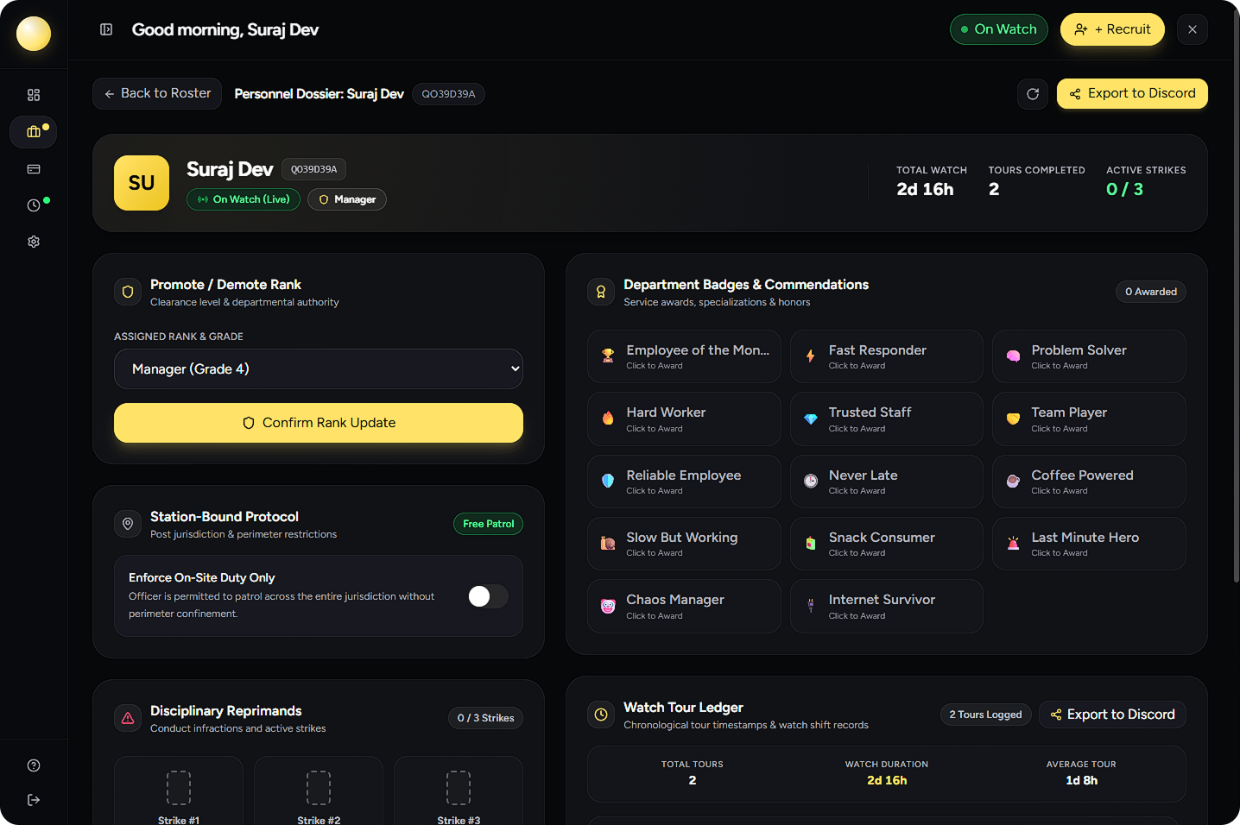Open the briefcase roster icon in sidebar

pos(34,132)
